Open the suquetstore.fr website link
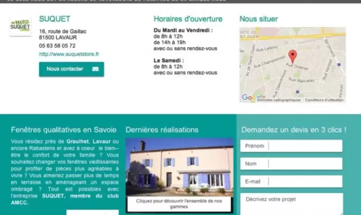Viewport: 361px width, 215px height. pyautogui.click(x=69, y=54)
